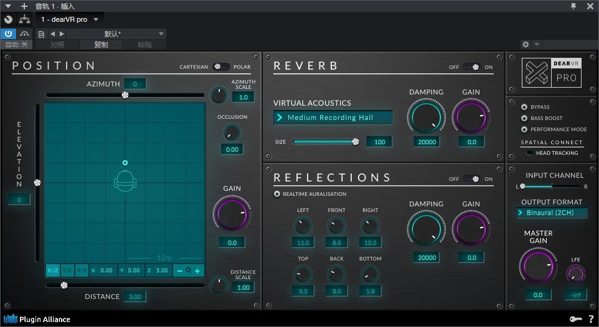Viewport: 599px width, 327px height.
Task: Click the LFE knob
Action: pyautogui.click(x=576, y=274)
